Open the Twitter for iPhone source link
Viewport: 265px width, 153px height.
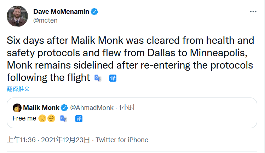[122, 140]
